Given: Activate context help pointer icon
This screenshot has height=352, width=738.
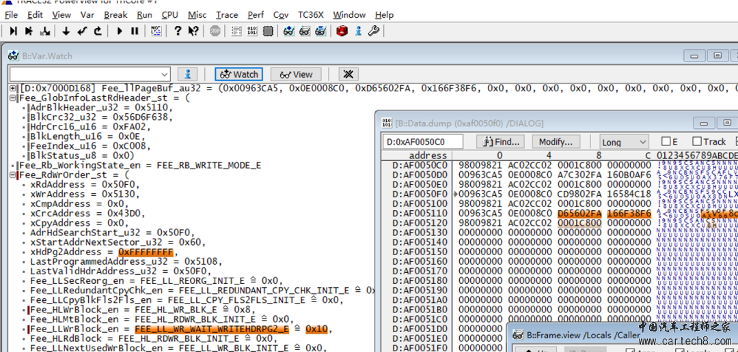Looking at the screenshot, I should (193, 31).
